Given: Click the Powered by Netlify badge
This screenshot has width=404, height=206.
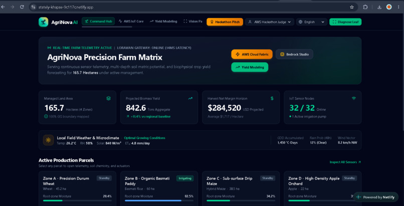Looking at the screenshot, I should tap(375, 197).
